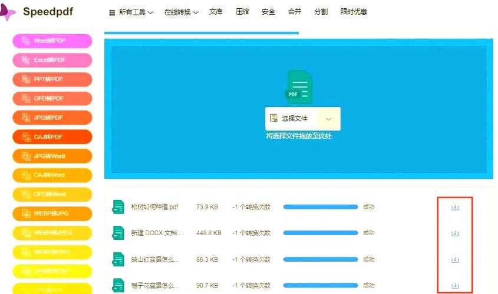Select the WEBP转JPEG converter
This screenshot has height=294, width=498.
click(x=52, y=233)
